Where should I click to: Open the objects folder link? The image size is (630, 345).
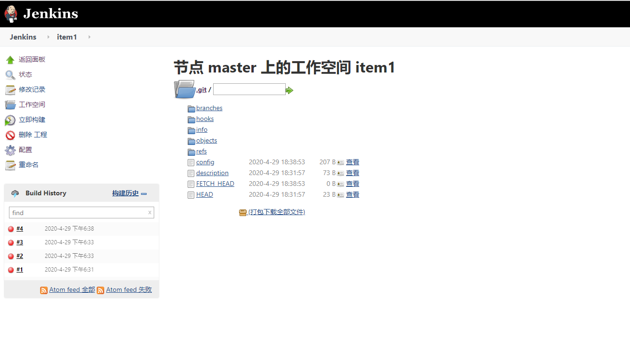[207, 141]
